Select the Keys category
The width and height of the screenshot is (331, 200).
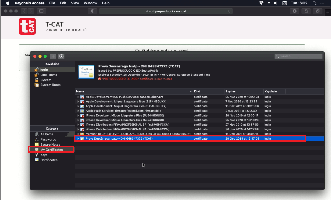[x=44, y=155]
